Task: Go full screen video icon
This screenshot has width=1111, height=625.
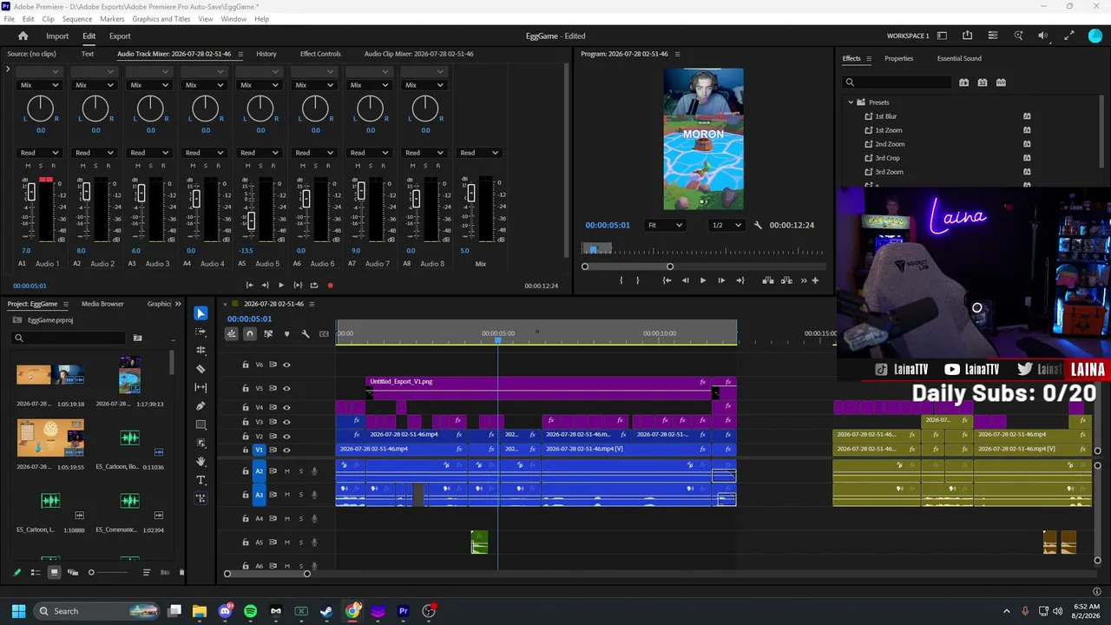Action: (1069, 36)
